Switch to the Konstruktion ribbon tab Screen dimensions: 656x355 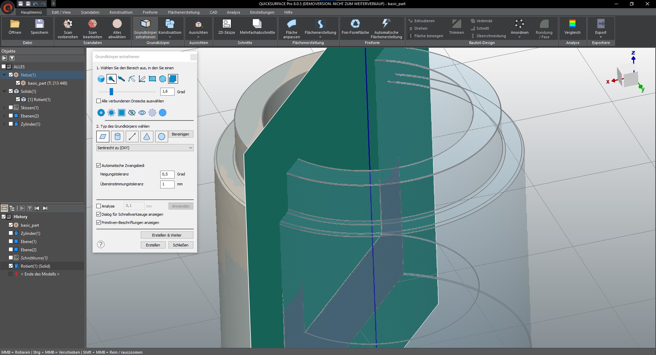tap(121, 12)
